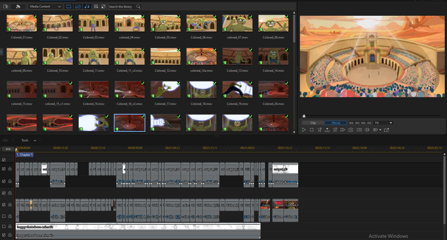This screenshot has width=447, height=240.
Task: Disable the froggy showdown animatic audio track
Action: pyautogui.click(x=4, y=235)
